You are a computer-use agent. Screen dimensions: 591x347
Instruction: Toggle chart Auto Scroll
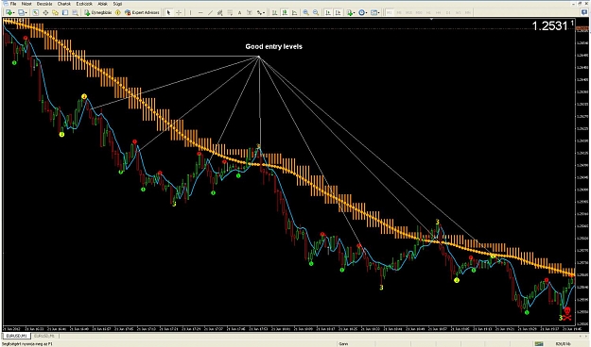pos(328,12)
